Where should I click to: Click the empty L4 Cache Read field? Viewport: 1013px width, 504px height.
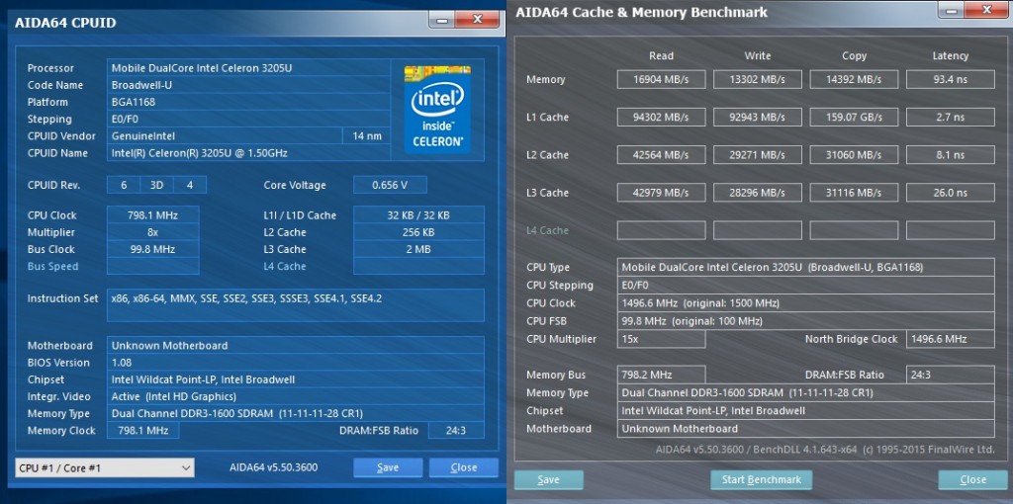[x=661, y=230]
